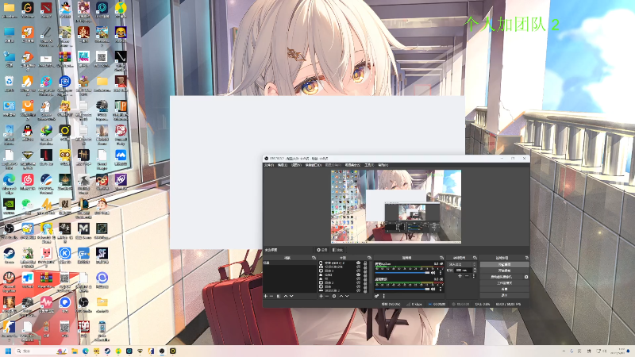Click 开始录制 Start Recording button
The height and width of the screenshot is (357, 635).
pyautogui.click(x=504, y=271)
